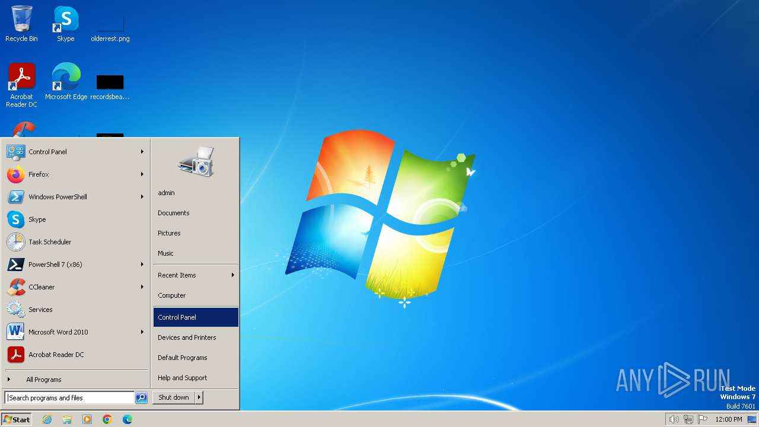
Task: Open the network tray icon
Action: pyautogui.click(x=688, y=419)
